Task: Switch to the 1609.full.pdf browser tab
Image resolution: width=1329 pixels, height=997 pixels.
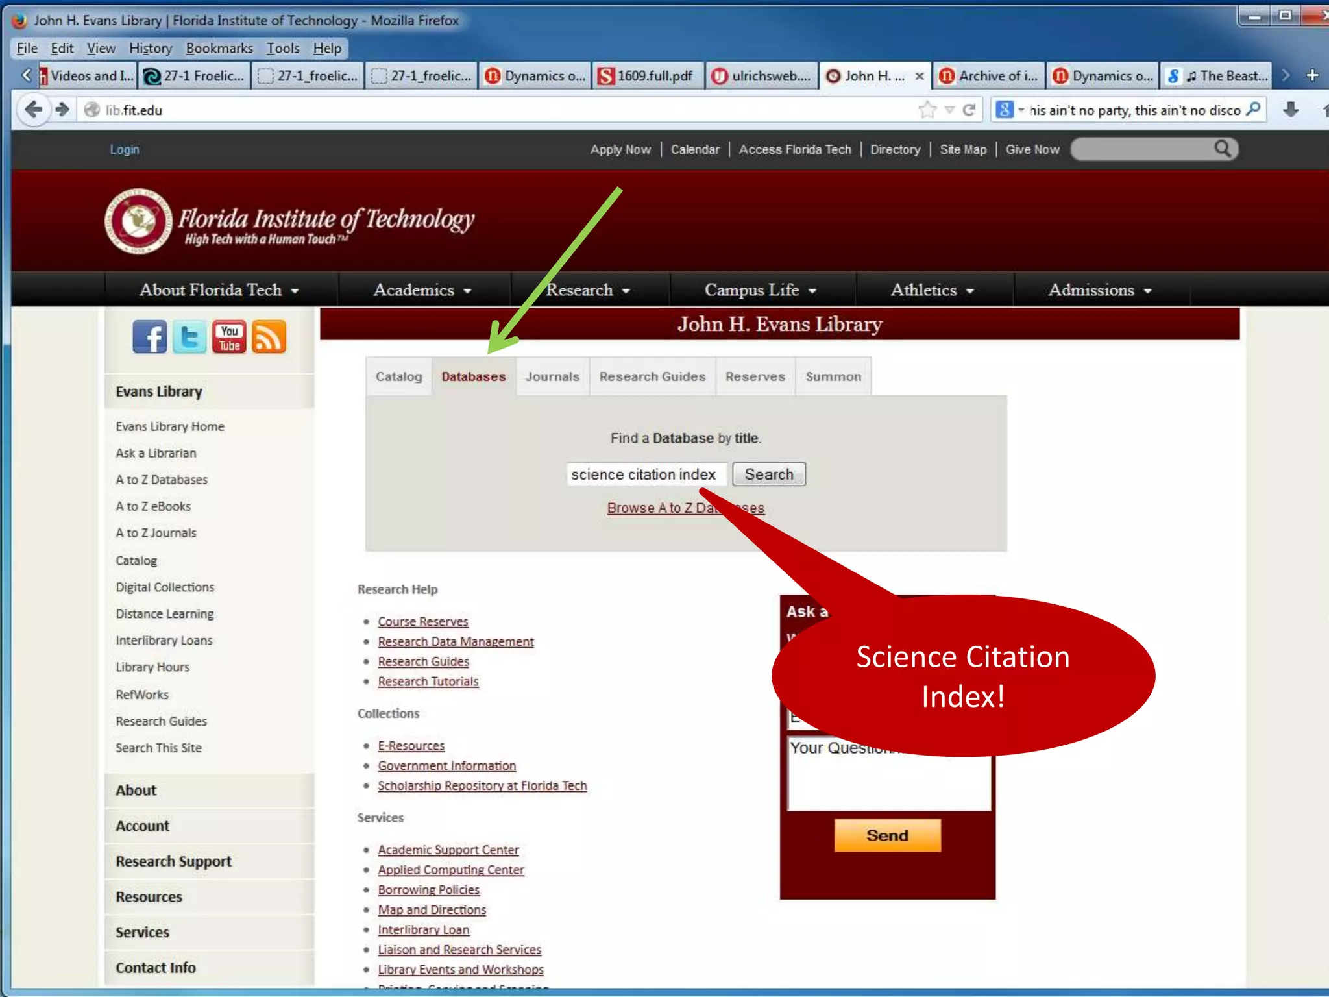Action: pos(647,76)
